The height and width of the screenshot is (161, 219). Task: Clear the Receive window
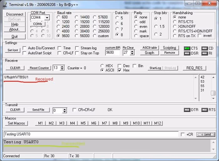15,68
